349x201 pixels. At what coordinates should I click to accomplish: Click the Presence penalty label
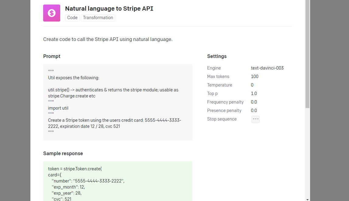click(x=224, y=111)
